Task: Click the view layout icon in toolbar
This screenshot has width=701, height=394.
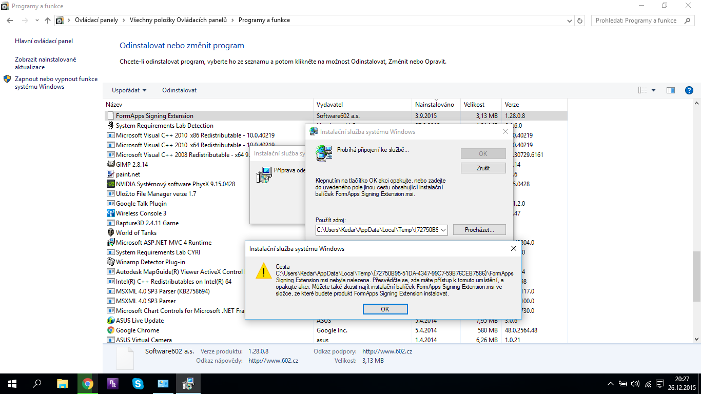Action: pos(642,90)
